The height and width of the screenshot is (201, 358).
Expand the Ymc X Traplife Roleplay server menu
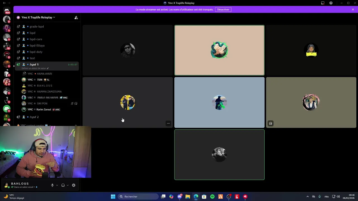(38, 17)
